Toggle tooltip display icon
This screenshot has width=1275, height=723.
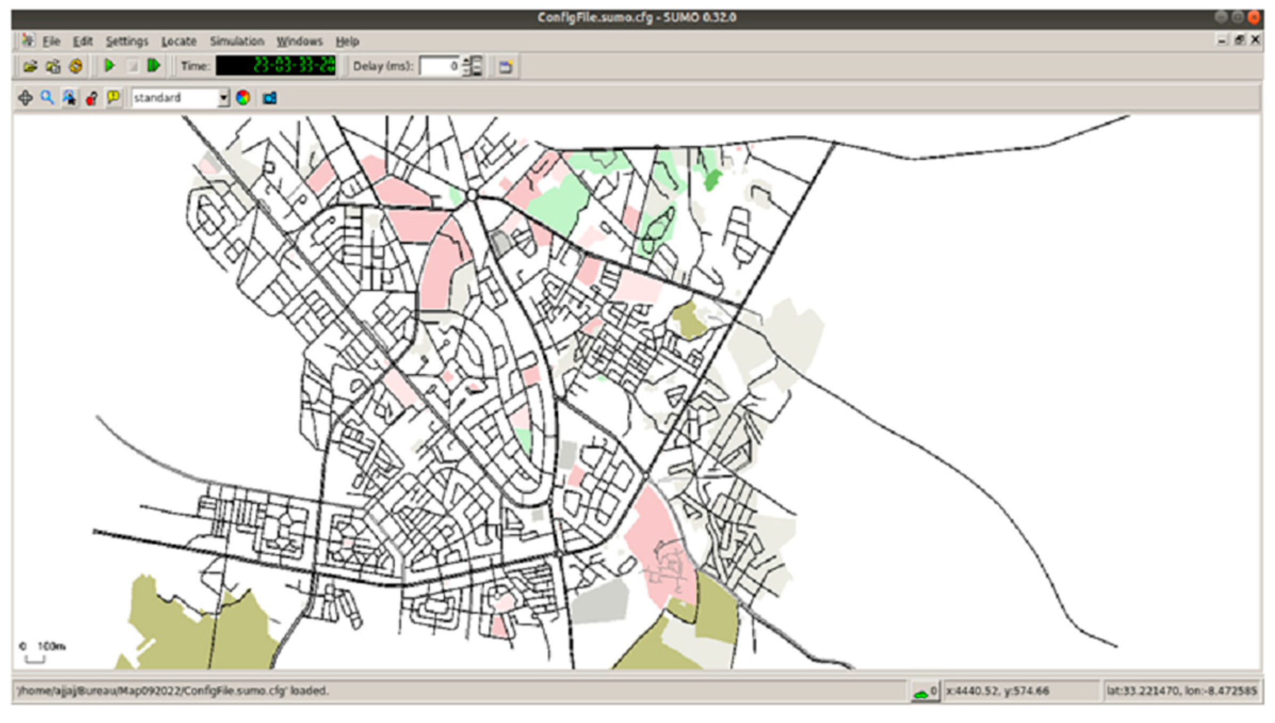[113, 98]
